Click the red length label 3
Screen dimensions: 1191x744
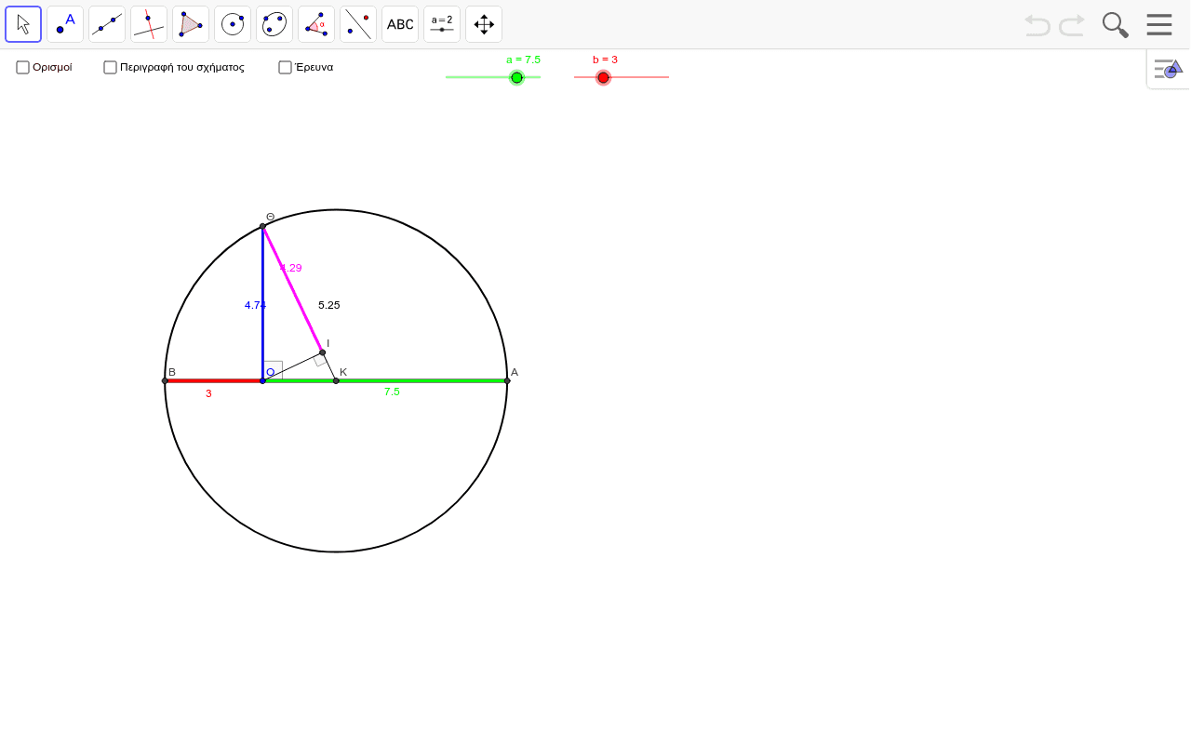tap(208, 393)
